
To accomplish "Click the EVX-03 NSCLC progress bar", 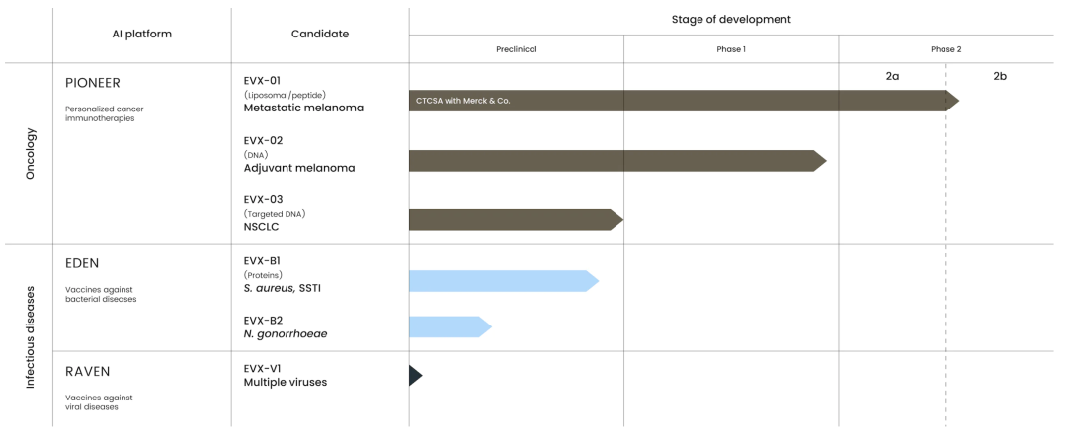I will coord(516,219).
